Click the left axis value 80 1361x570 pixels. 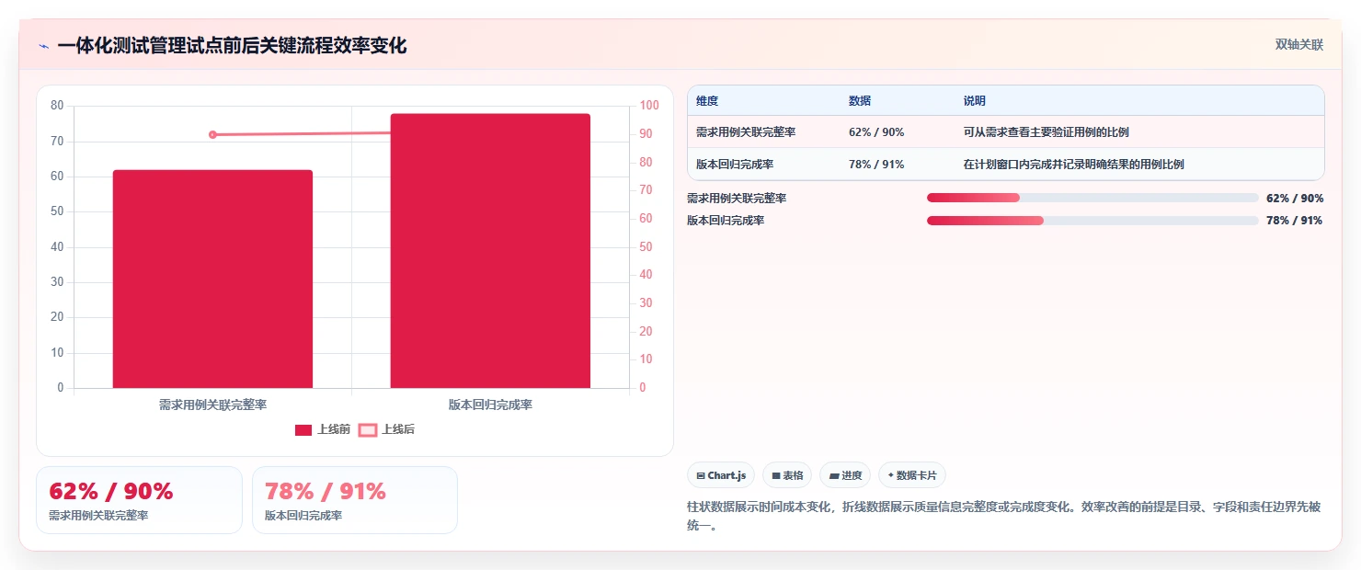[57, 106]
